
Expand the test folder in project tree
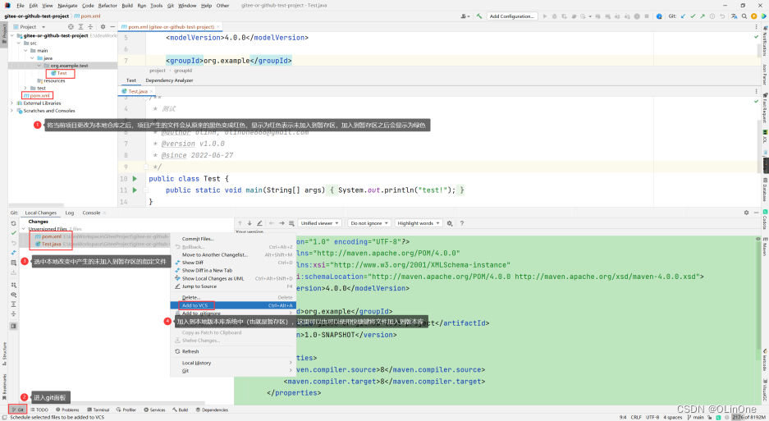pos(25,89)
